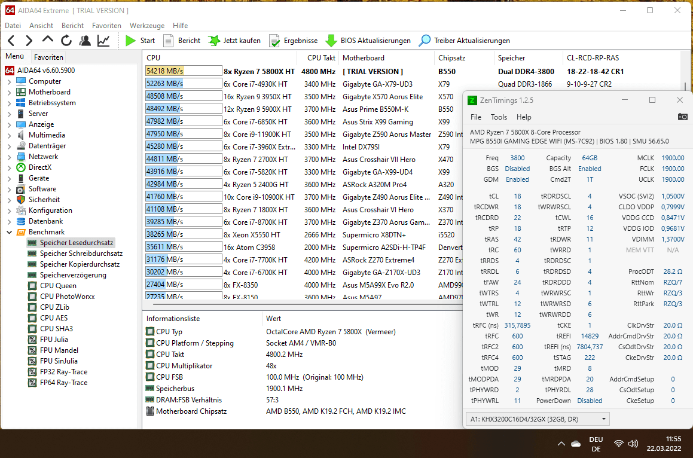Image resolution: width=693 pixels, height=458 pixels.
Task: Select the Datenbank icon in the tree
Action: coord(21,221)
